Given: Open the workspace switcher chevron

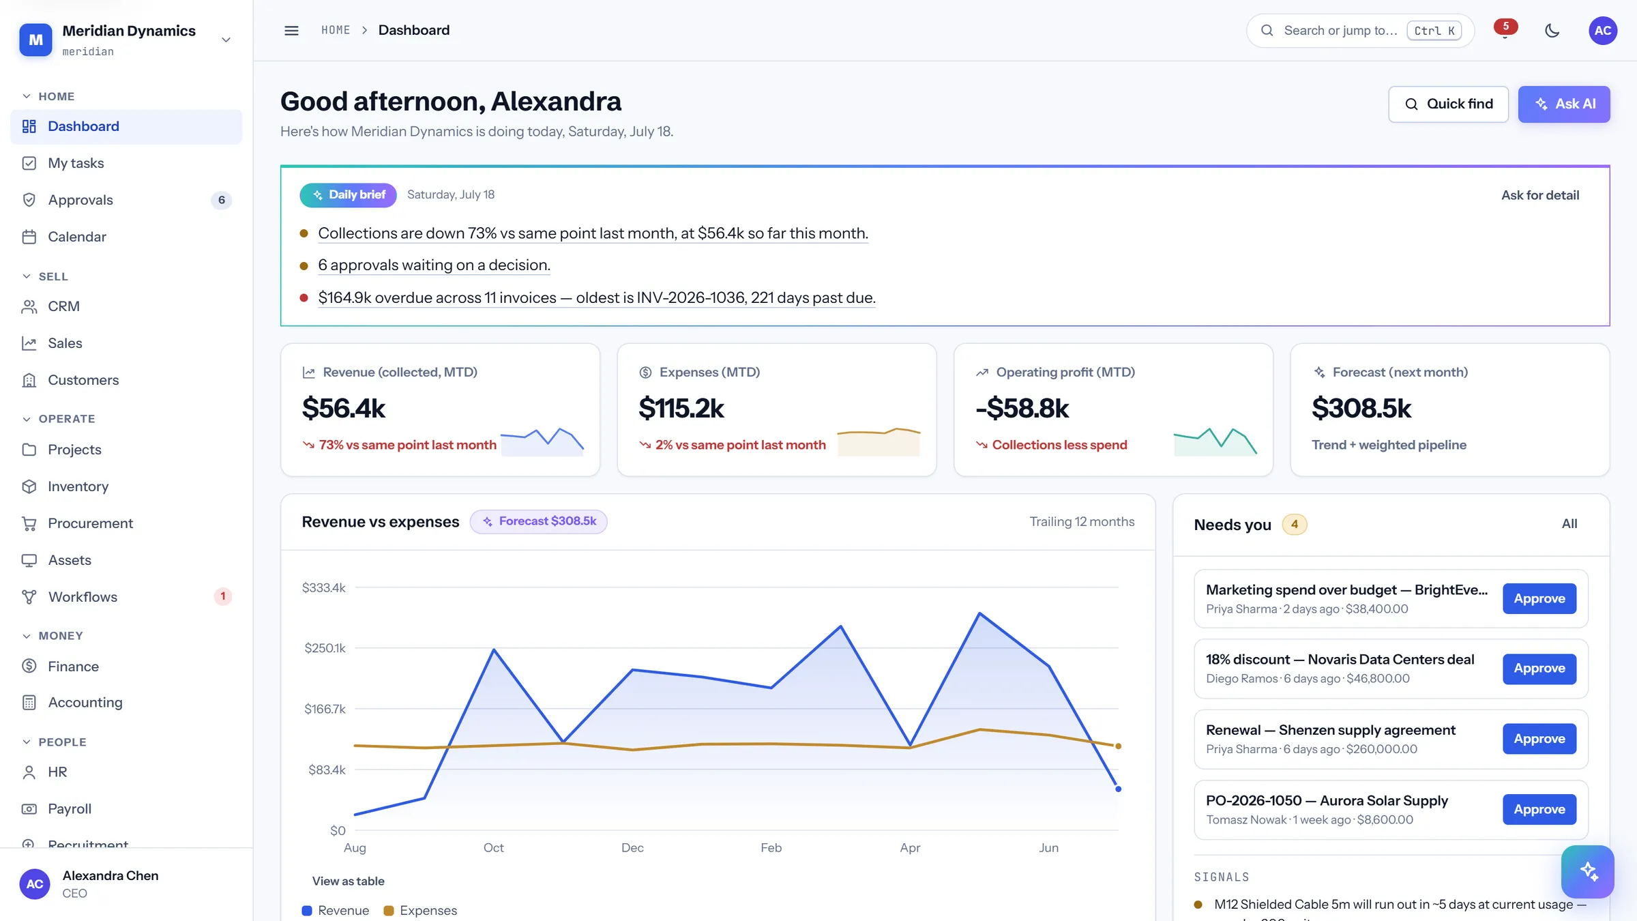Looking at the screenshot, I should tap(226, 40).
